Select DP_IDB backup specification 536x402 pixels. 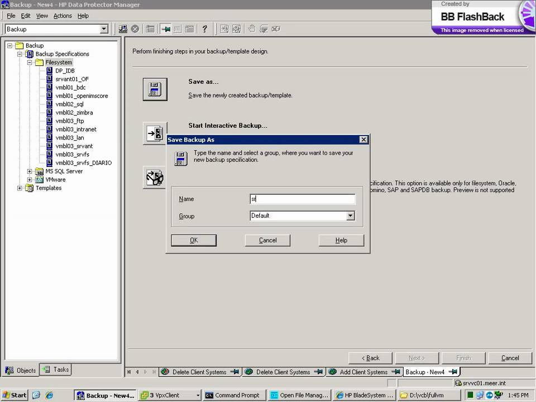(65, 71)
